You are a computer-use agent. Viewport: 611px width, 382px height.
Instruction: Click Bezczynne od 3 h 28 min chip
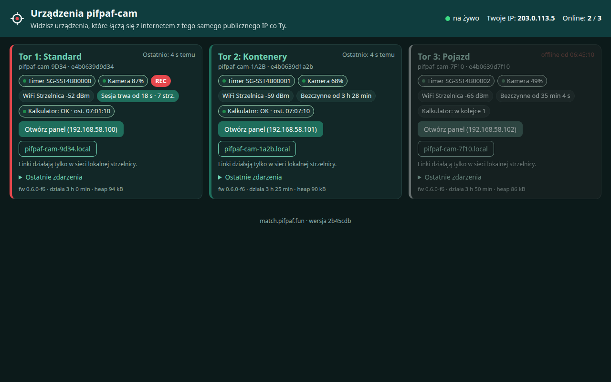tap(336, 96)
